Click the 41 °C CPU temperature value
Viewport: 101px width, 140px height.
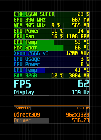pyautogui.click(x=82, y=70)
